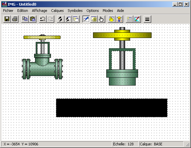Click the Undo arrow icon

point(43,19)
